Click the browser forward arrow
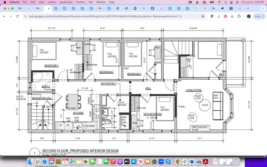This screenshot has width=267, height=167. pos(10,16)
